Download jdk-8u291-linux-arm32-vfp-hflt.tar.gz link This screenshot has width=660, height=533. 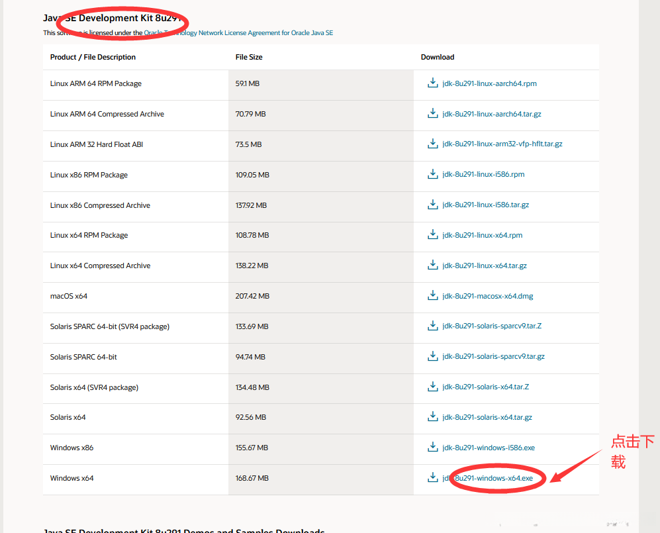click(x=502, y=144)
